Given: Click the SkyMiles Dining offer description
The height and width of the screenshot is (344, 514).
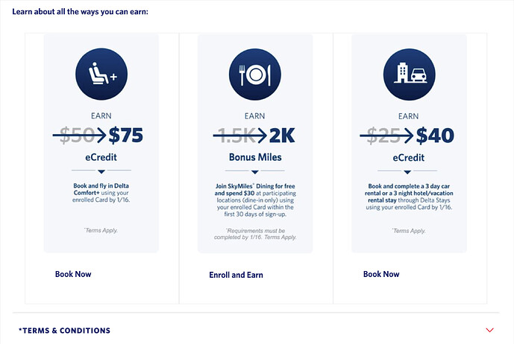Looking at the screenshot, I should [255, 203].
